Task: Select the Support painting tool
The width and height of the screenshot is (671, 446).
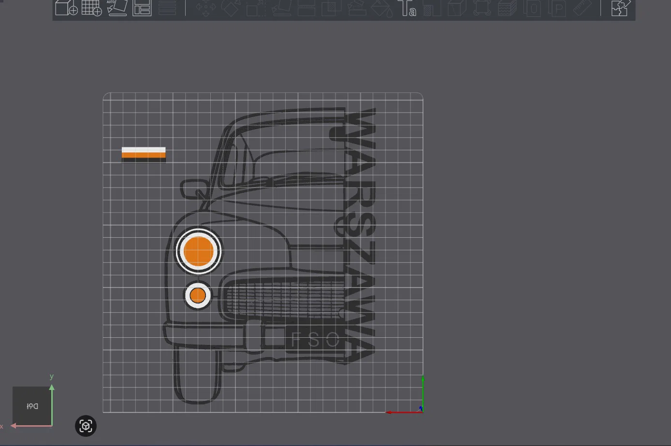Action: click(357, 8)
